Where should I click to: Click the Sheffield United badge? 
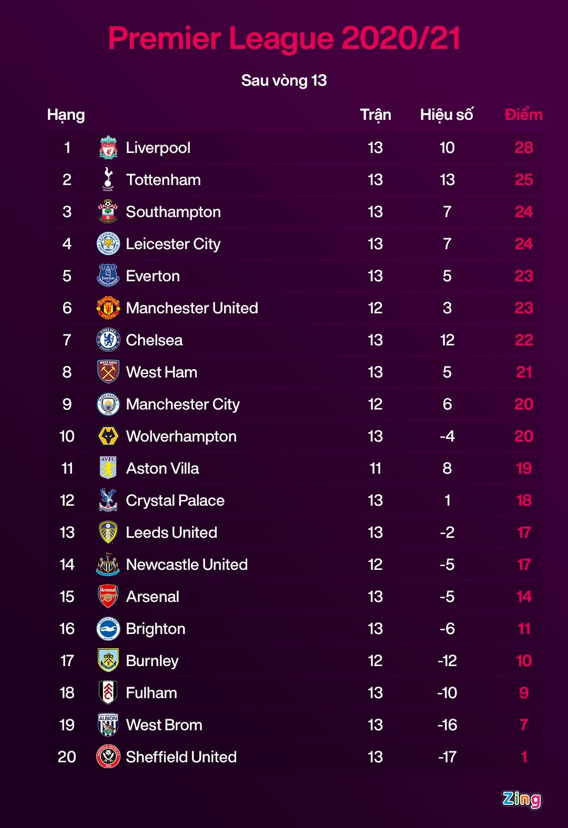click(108, 757)
